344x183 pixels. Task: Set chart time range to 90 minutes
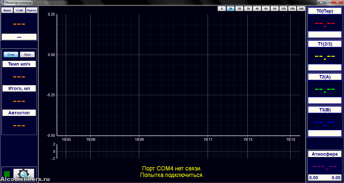pos(274,9)
